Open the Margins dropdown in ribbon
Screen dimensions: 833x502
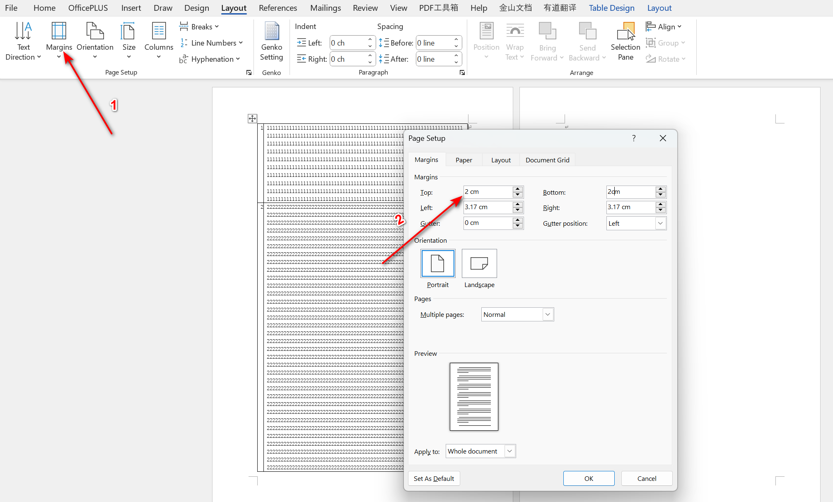pos(59,41)
